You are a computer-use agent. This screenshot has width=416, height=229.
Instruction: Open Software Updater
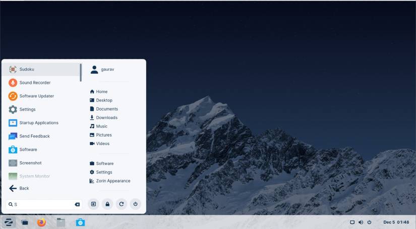click(x=41, y=96)
